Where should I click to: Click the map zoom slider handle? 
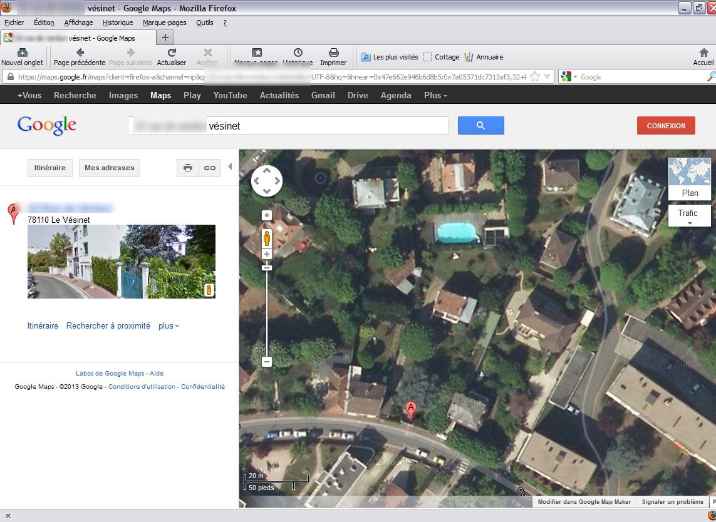[267, 267]
